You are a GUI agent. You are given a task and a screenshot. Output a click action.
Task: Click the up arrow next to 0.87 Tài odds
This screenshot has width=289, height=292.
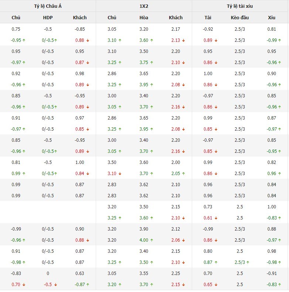coord(216,262)
